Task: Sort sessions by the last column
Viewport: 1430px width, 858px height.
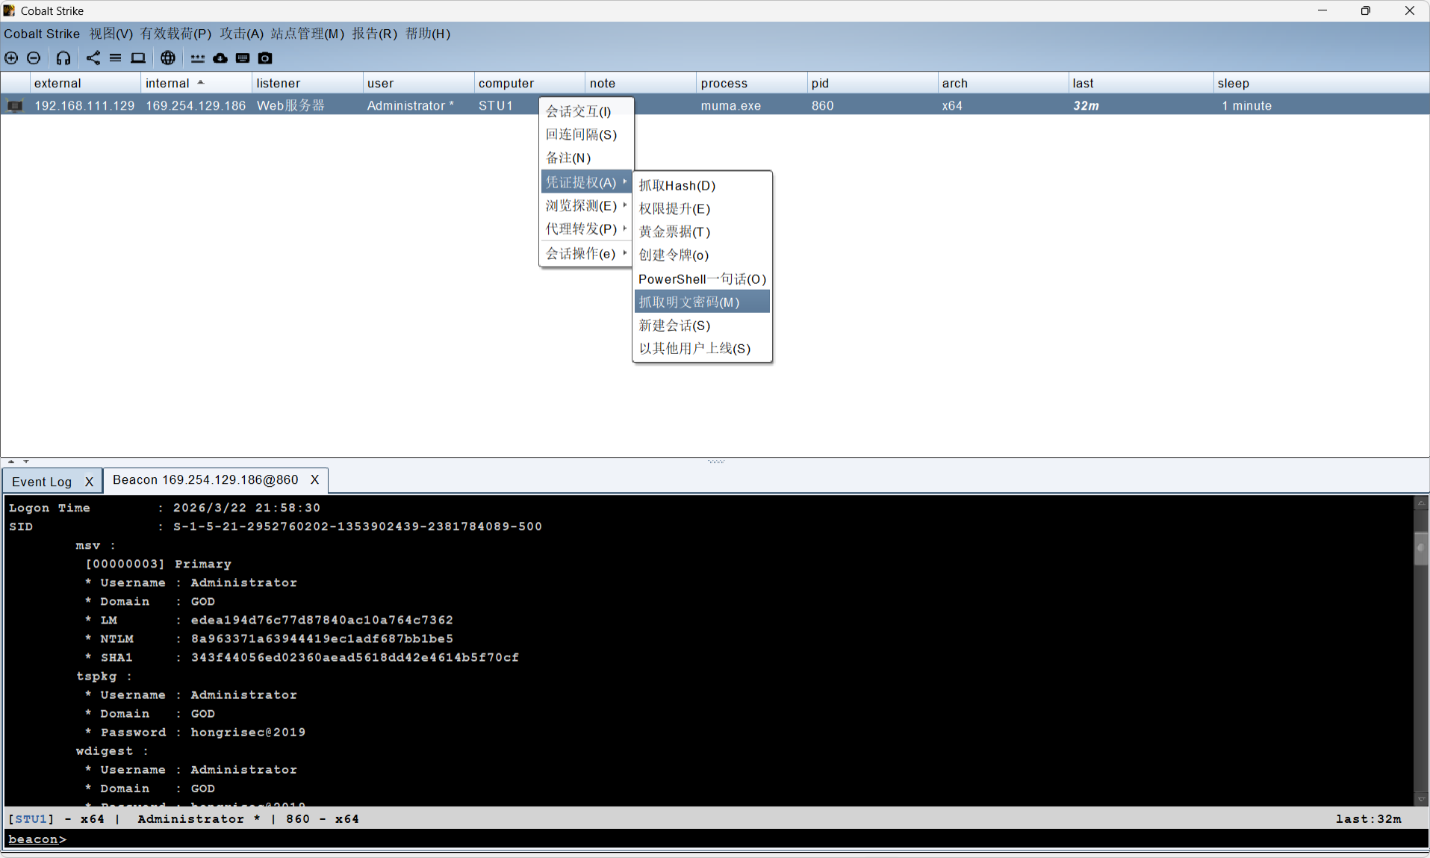Action: 1141,83
